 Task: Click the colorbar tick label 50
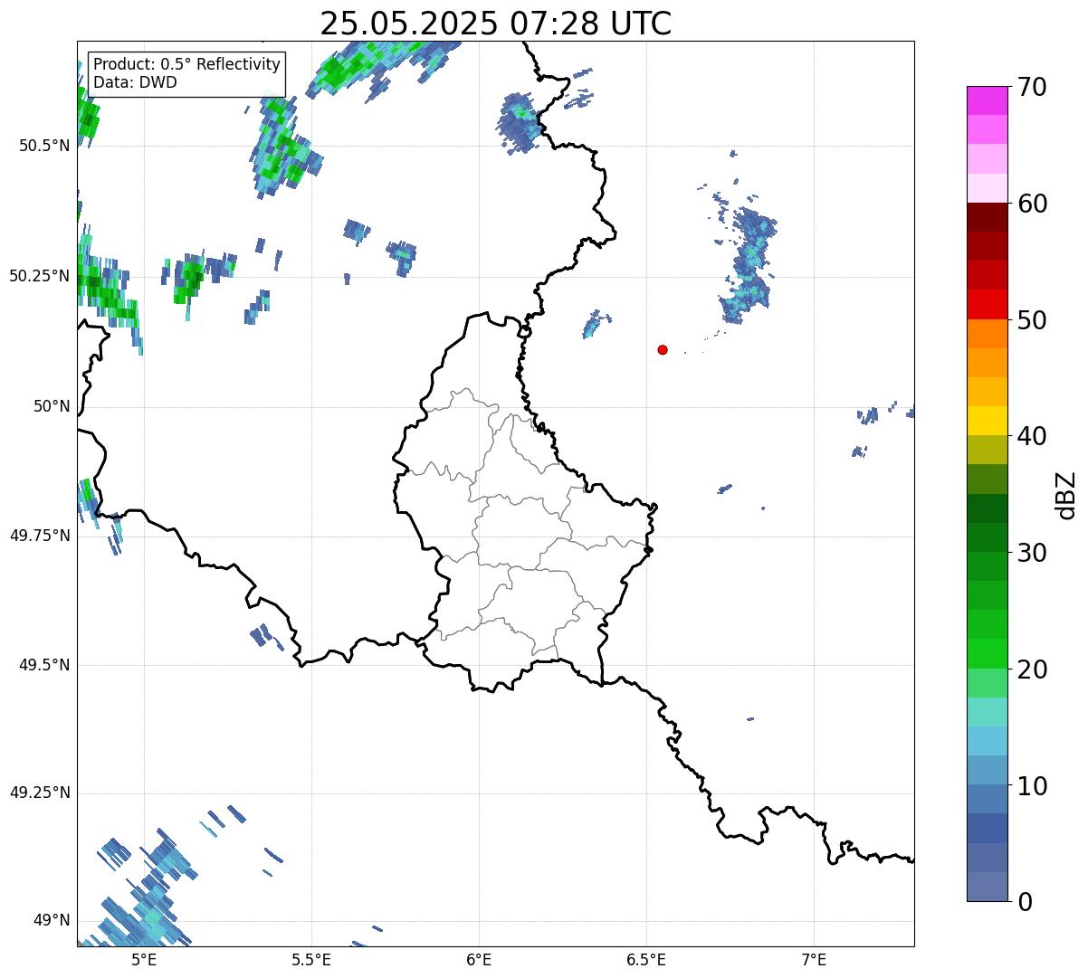pyautogui.click(x=1034, y=320)
